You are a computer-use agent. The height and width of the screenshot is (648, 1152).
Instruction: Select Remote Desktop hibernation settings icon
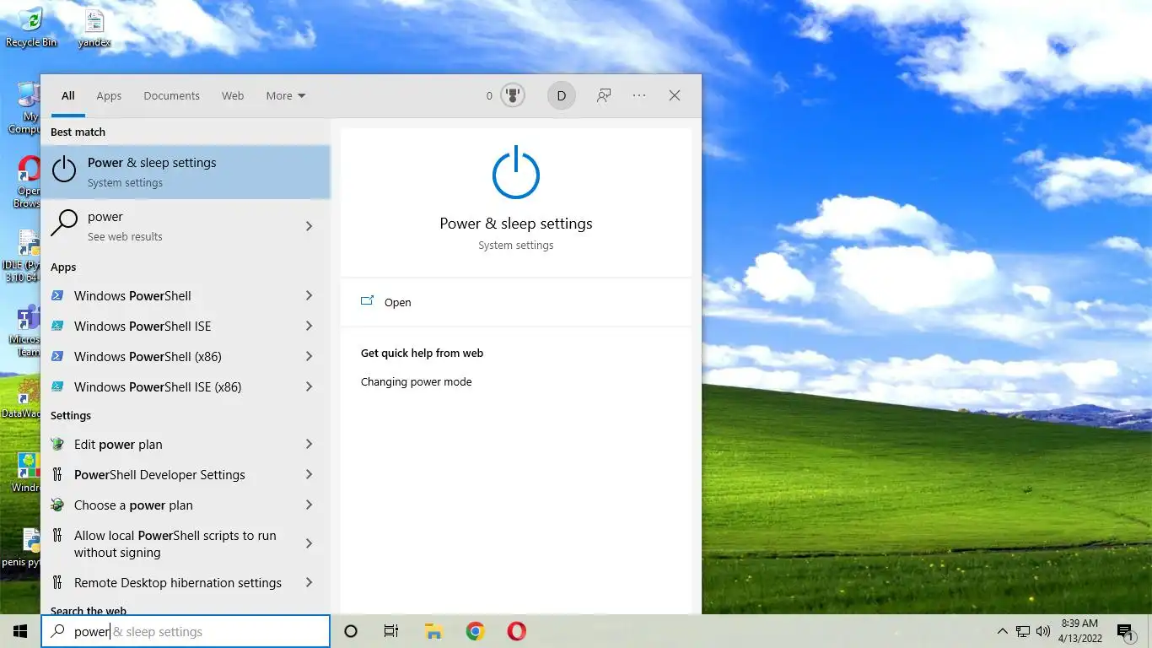pyautogui.click(x=57, y=582)
